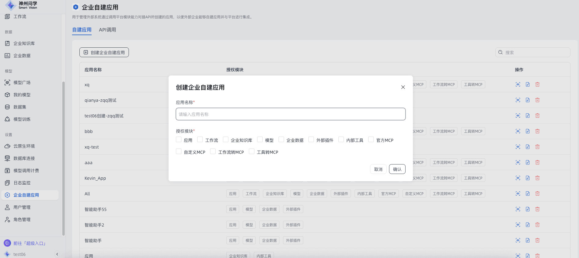
Task: Click the edit icon for qianya-zqq测试 row
Action: (x=527, y=100)
